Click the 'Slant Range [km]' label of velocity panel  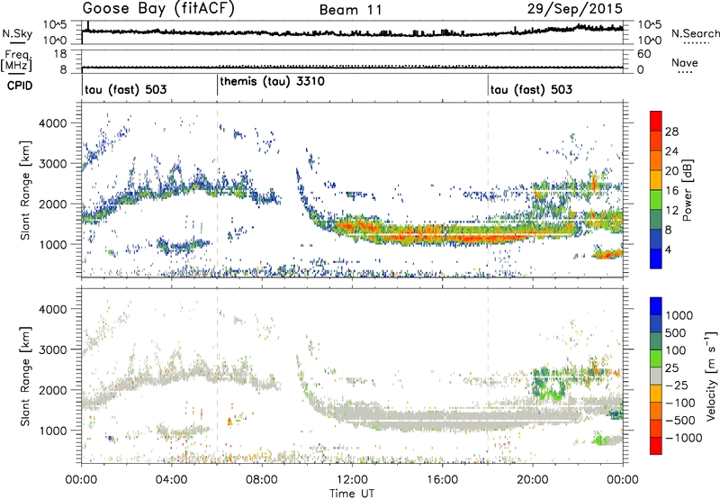click(25, 377)
